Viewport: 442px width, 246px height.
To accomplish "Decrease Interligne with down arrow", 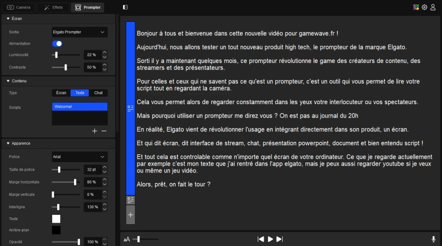I will (x=105, y=209).
